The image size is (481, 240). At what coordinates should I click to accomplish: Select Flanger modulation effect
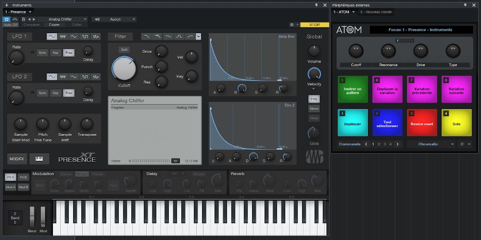click(x=82, y=174)
